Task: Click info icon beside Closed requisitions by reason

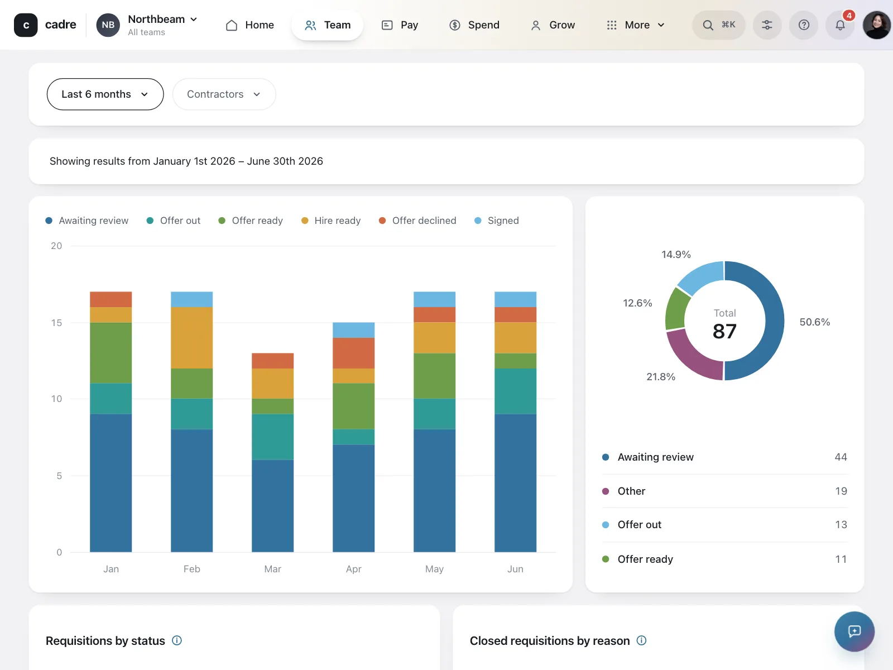Action: click(642, 640)
